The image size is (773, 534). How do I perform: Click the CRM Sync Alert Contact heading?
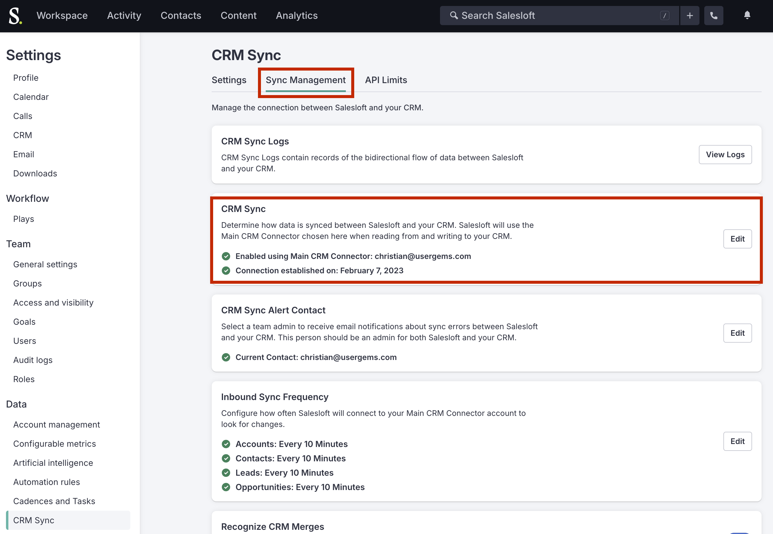273,310
